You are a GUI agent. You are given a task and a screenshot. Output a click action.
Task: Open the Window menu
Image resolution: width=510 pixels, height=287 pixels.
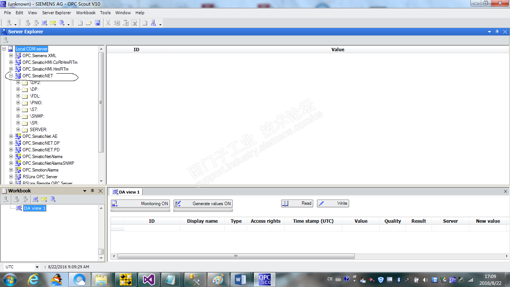(x=123, y=13)
